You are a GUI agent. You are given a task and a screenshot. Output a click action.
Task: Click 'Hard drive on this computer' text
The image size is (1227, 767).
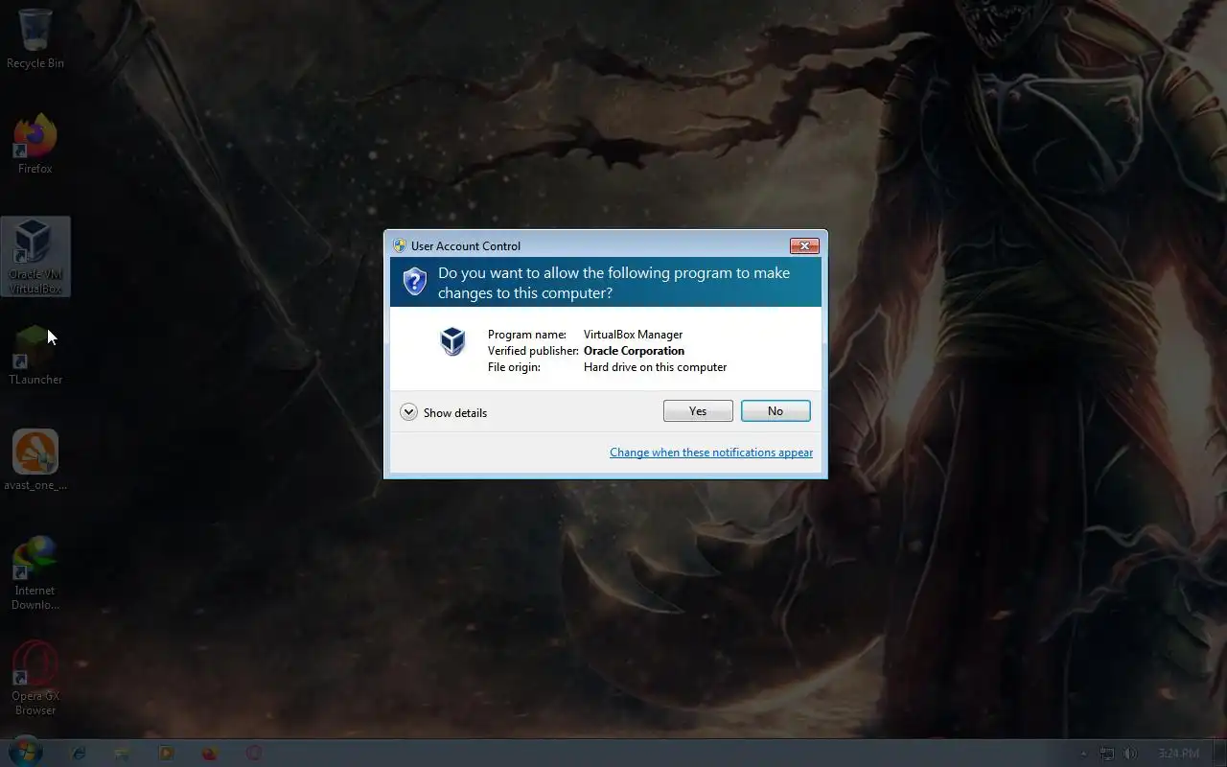(x=655, y=367)
